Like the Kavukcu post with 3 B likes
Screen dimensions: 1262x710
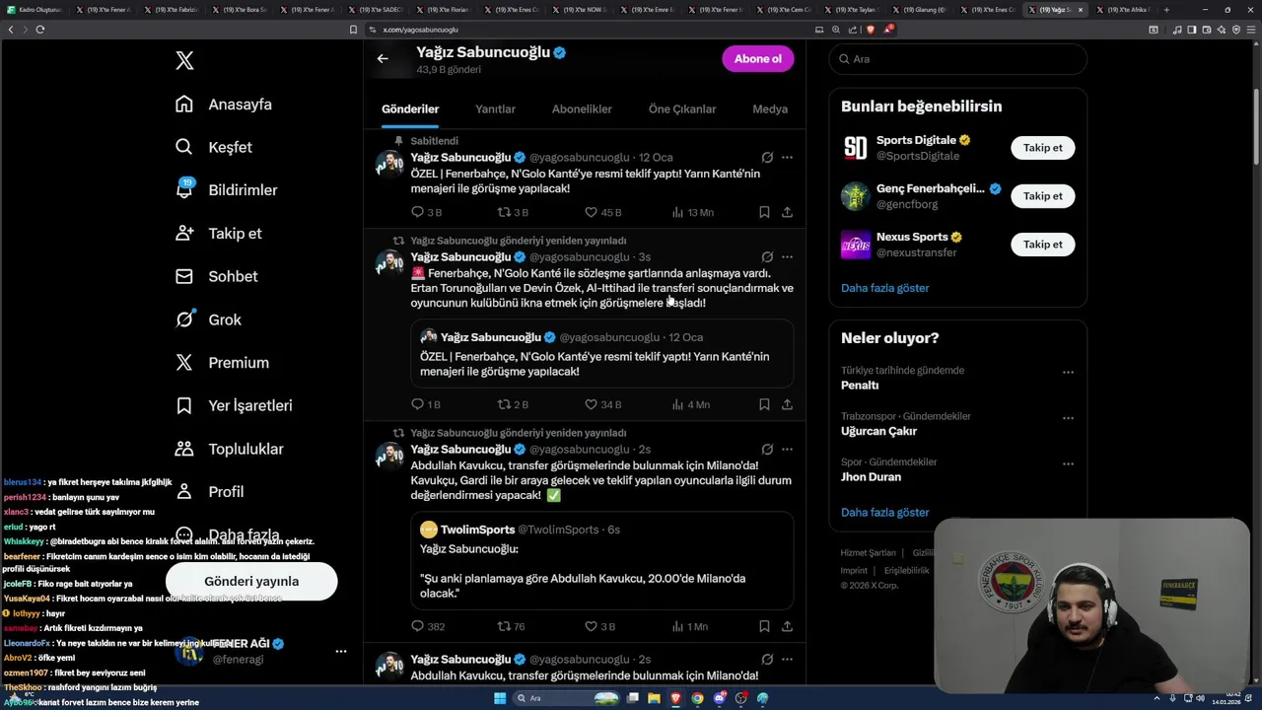(599, 626)
